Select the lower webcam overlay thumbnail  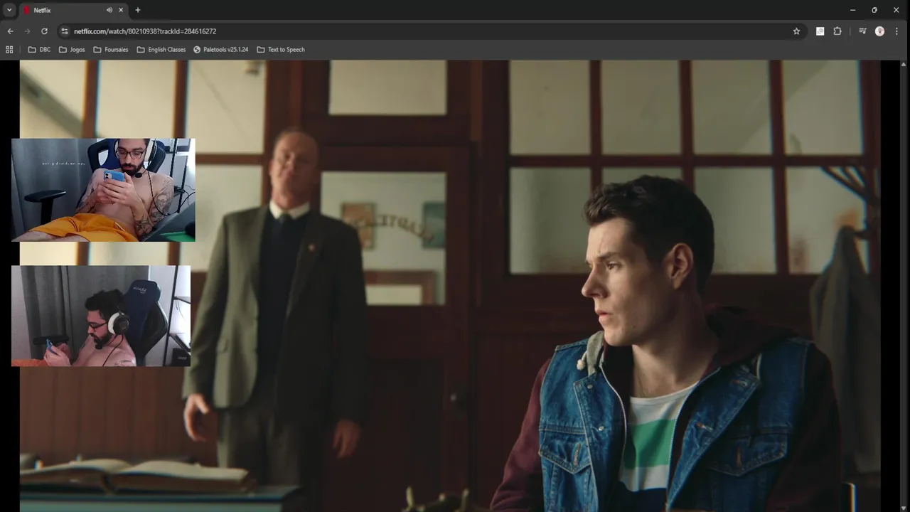101,316
